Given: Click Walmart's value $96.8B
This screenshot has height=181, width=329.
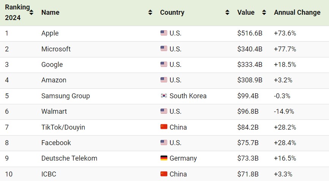Looking at the screenshot, I should pyautogui.click(x=248, y=111).
